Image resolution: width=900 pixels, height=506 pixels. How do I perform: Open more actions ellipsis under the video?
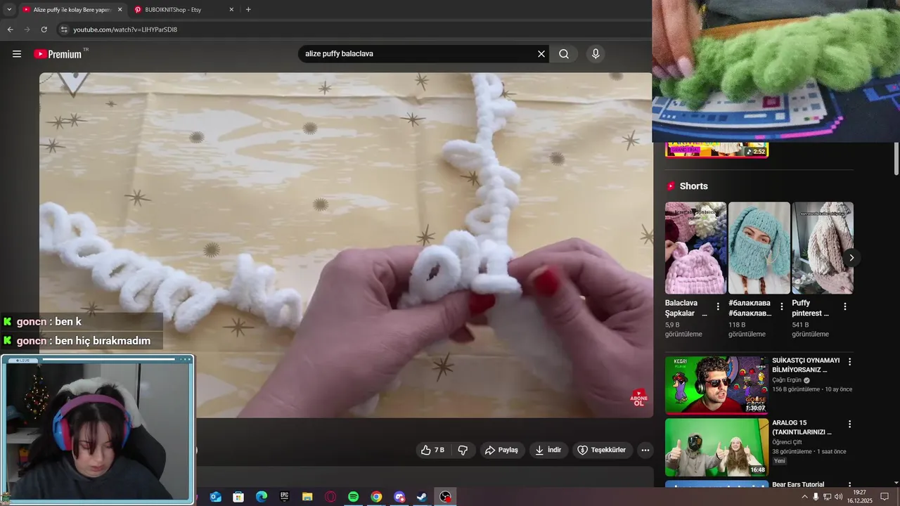coord(645,450)
